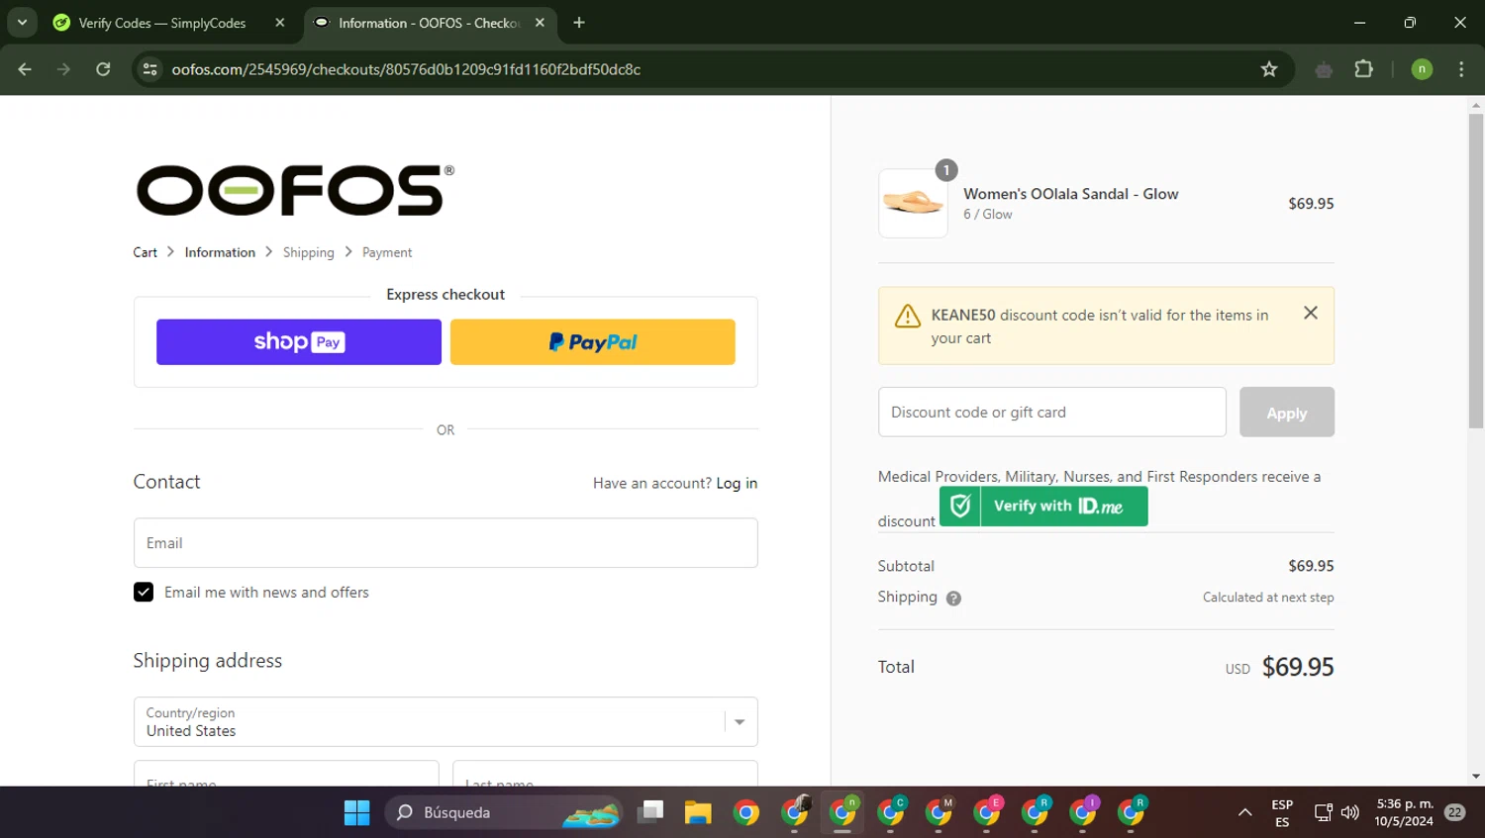Open the Chrome profile avatar
1485x838 pixels.
[x=1422, y=69]
